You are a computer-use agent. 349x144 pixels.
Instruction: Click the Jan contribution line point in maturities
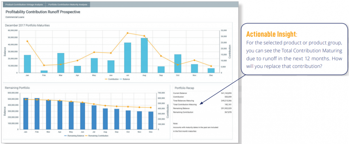pos(27,41)
